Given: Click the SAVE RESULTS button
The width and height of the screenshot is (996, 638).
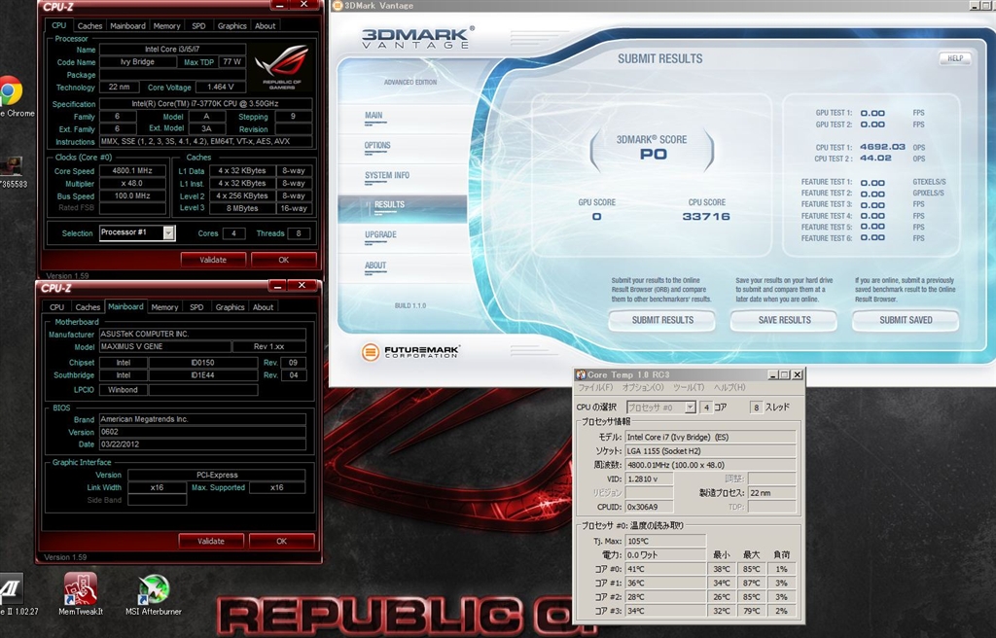Looking at the screenshot, I should (785, 320).
